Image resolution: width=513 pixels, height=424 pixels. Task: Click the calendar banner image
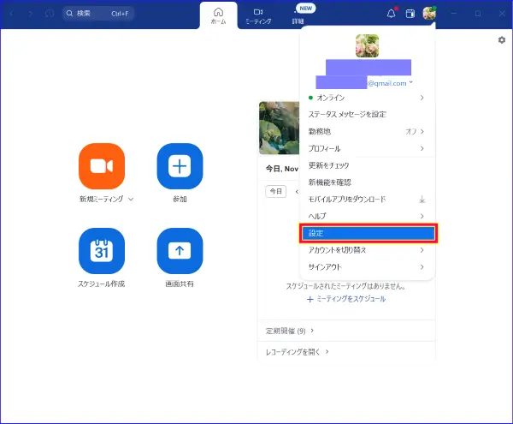tap(279, 128)
